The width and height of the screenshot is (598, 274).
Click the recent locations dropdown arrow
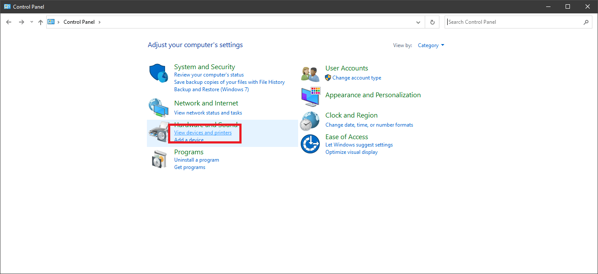(x=31, y=22)
